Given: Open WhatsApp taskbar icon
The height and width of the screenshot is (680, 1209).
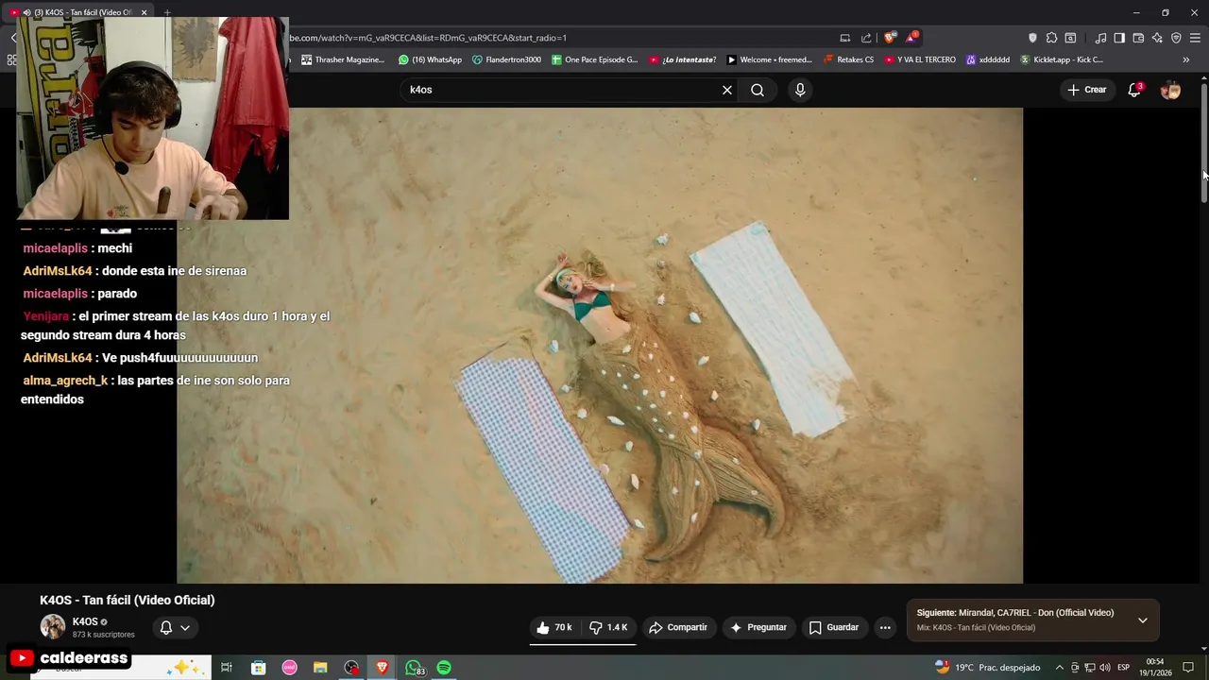Looking at the screenshot, I should click(x=415, y=668).
